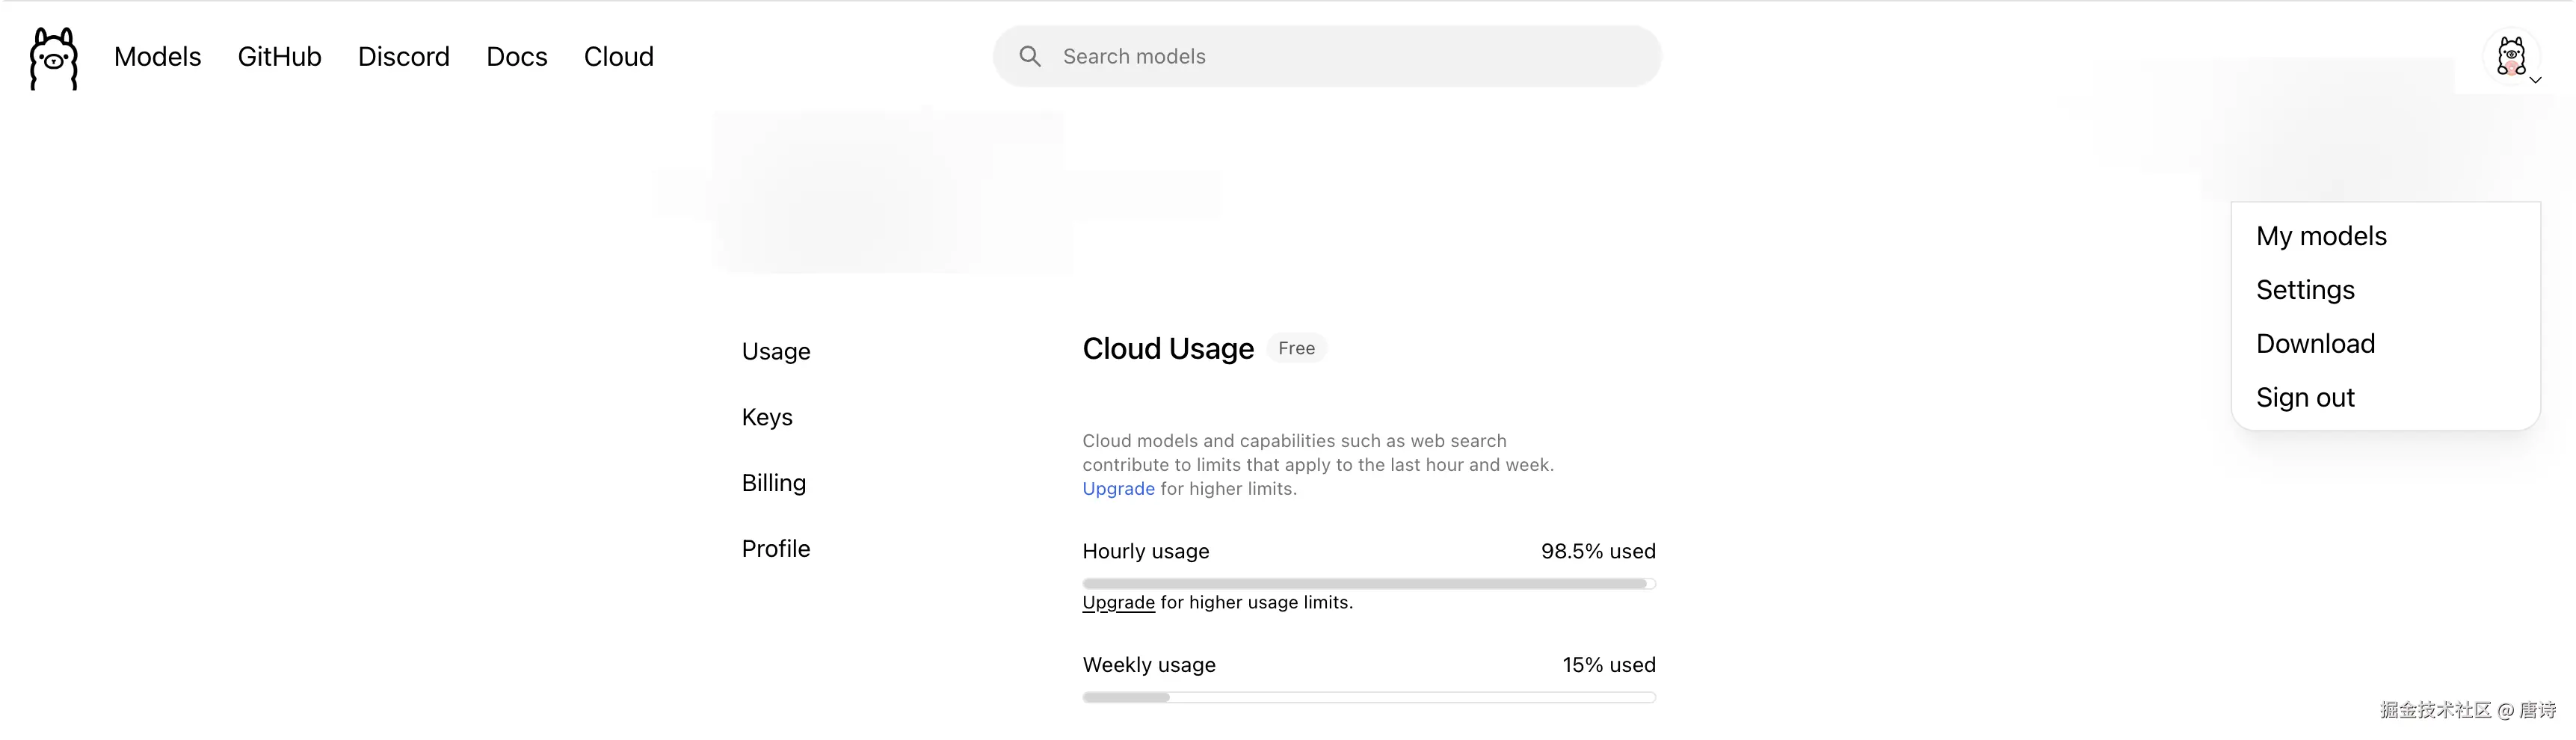Image resolution: width=2576 pixels, height=740 pixels.
Task: Switch to the Keys section
Action: point(767,417)
